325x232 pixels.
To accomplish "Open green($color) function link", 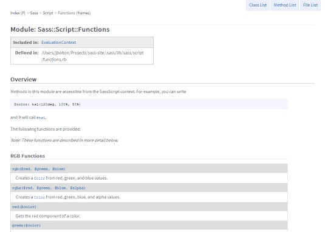I will pos(26,225).
